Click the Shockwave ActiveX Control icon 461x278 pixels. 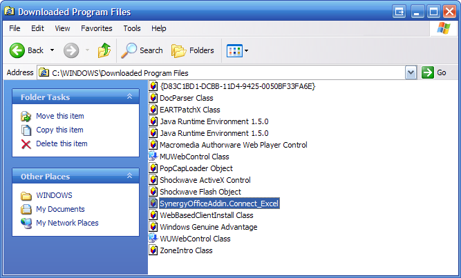click(153, 180)
